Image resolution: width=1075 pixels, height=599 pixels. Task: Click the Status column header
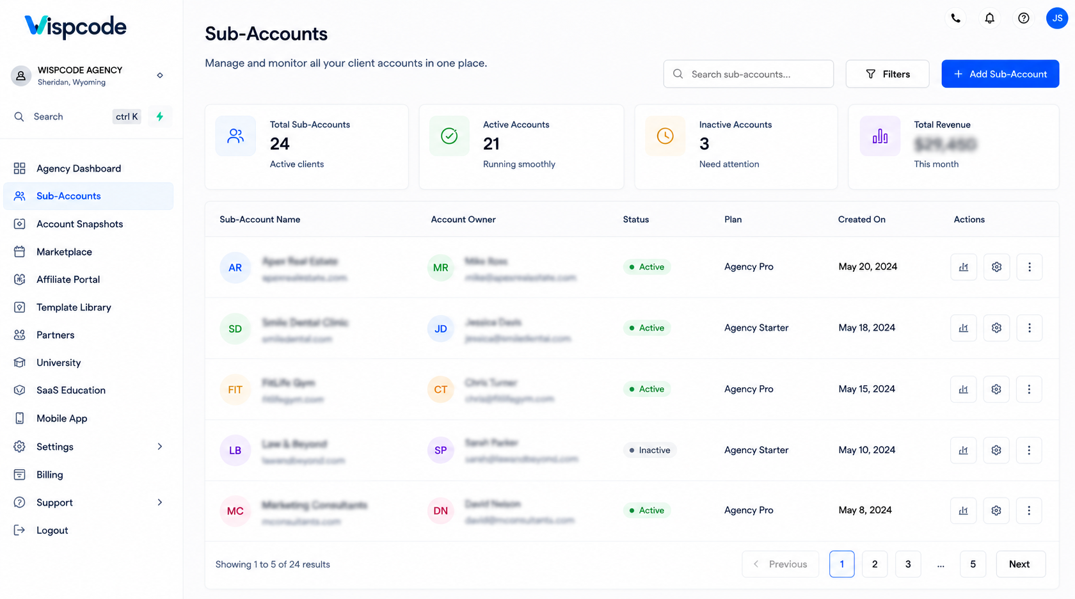pos(635,220)
